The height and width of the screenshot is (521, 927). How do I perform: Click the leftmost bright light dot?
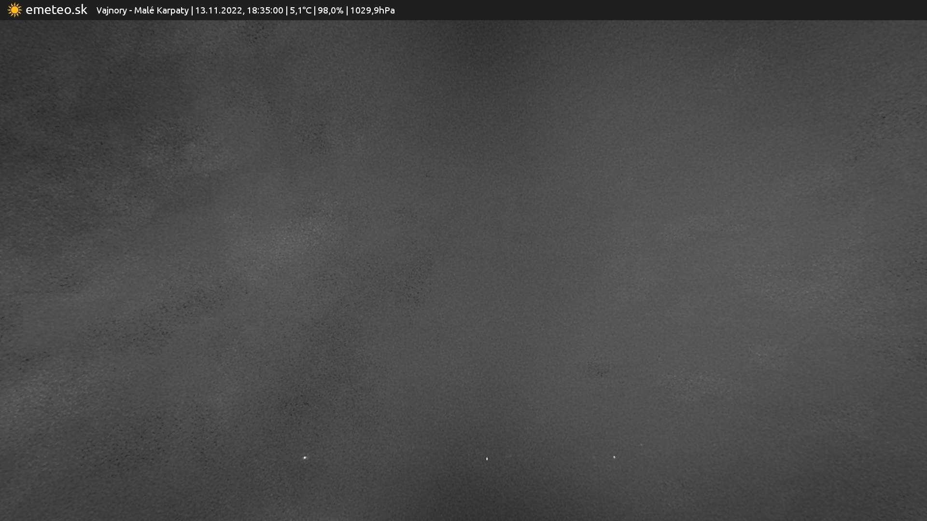point(305,457)
